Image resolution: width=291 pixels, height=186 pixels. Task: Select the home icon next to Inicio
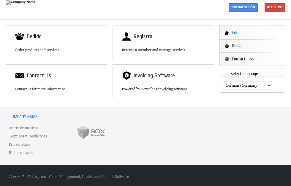click(x=227, y=33)
